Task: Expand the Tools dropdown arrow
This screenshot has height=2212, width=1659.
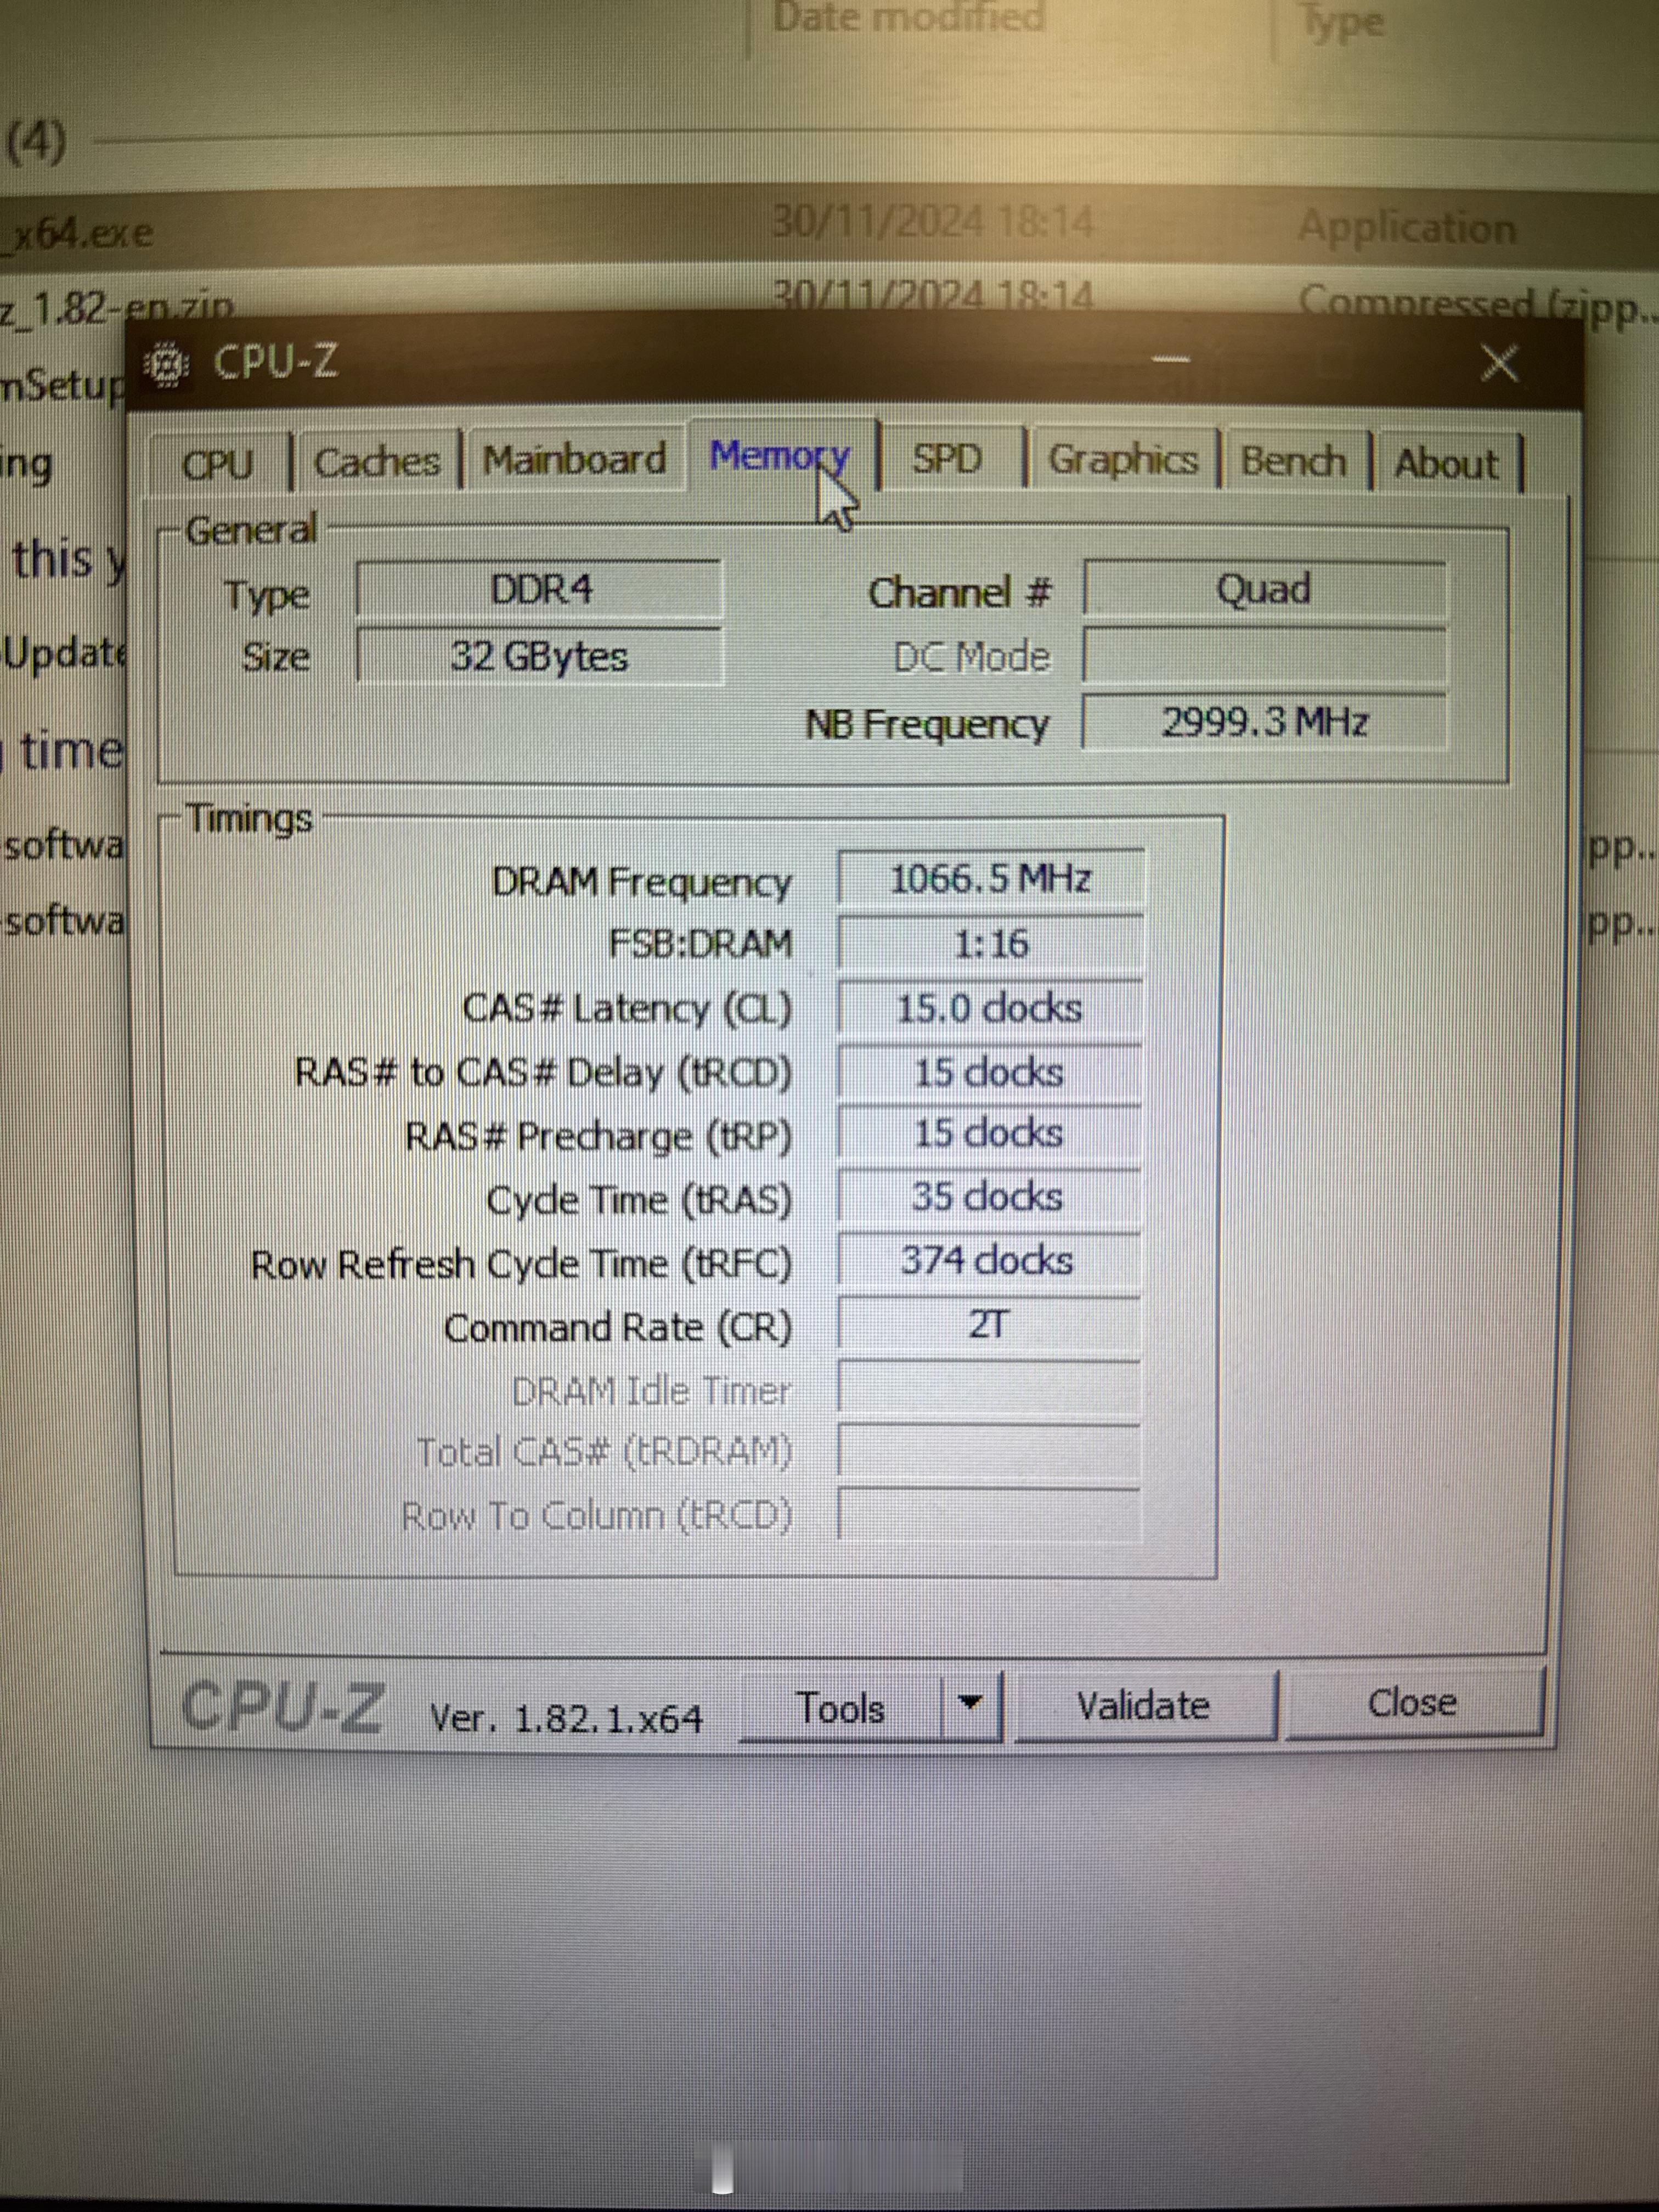Action: (970, 1704)
